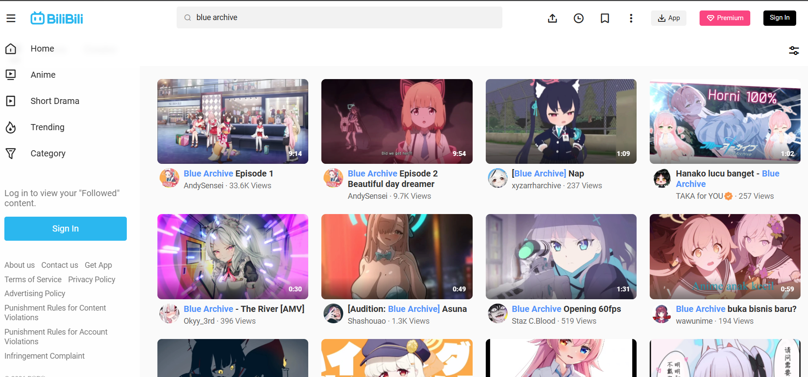
Task: Open the Contact us link
Action: (60, 265)
